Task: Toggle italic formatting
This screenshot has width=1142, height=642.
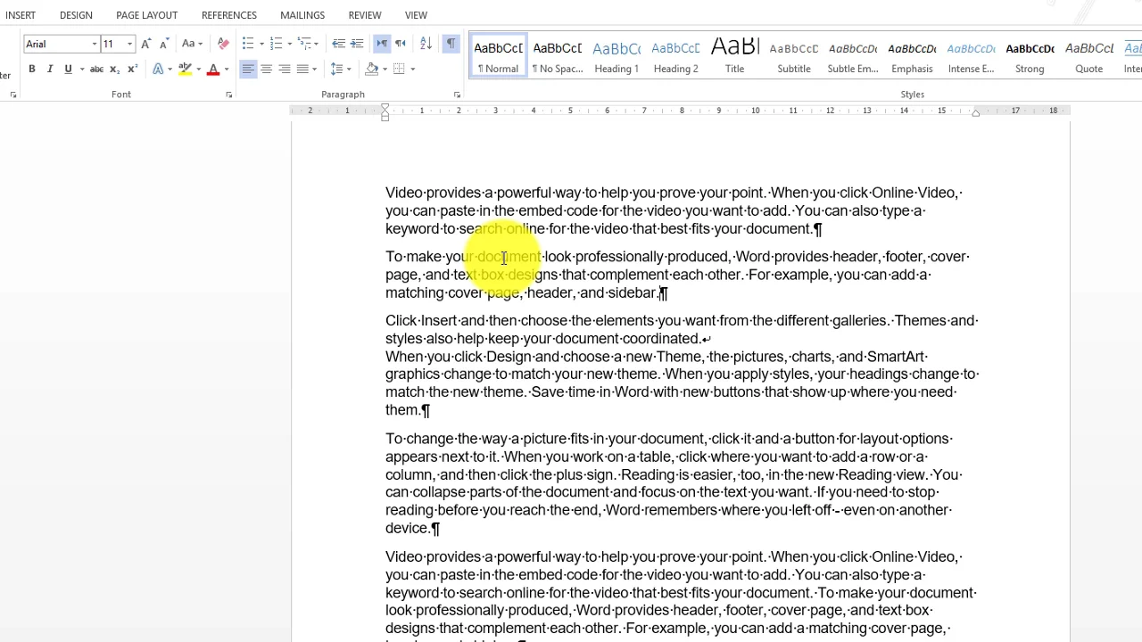Action: [50, 70]
